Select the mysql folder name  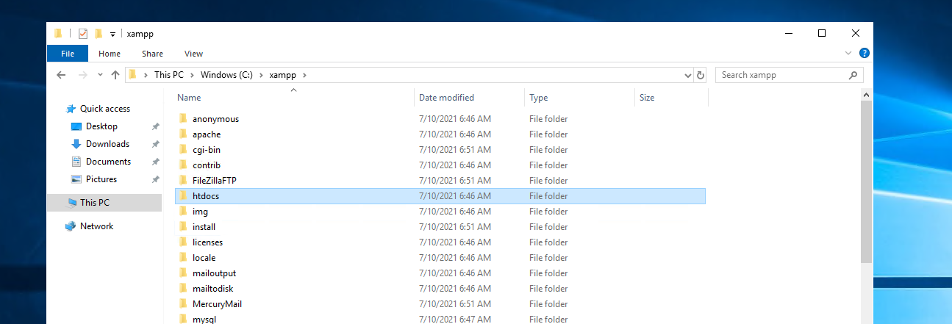[204, 320]
